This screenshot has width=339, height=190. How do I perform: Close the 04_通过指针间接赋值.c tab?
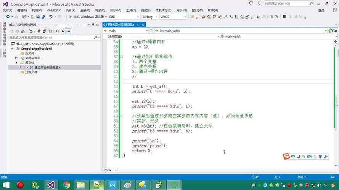(143, 25)
